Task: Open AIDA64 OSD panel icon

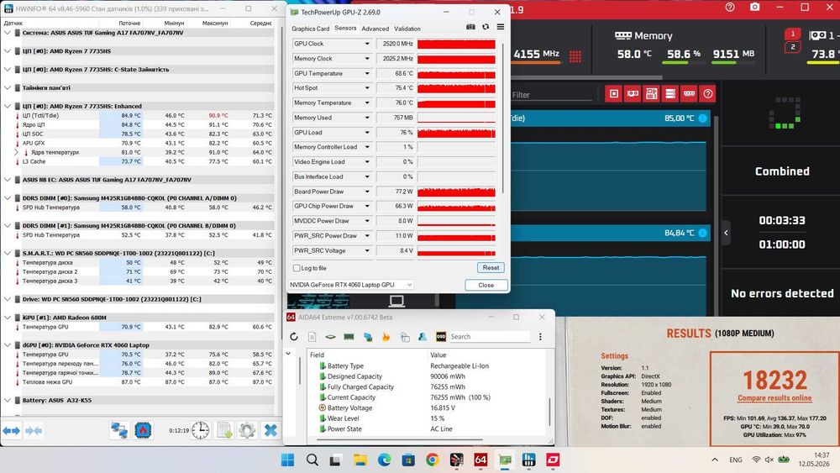Action: pos(441,336)
